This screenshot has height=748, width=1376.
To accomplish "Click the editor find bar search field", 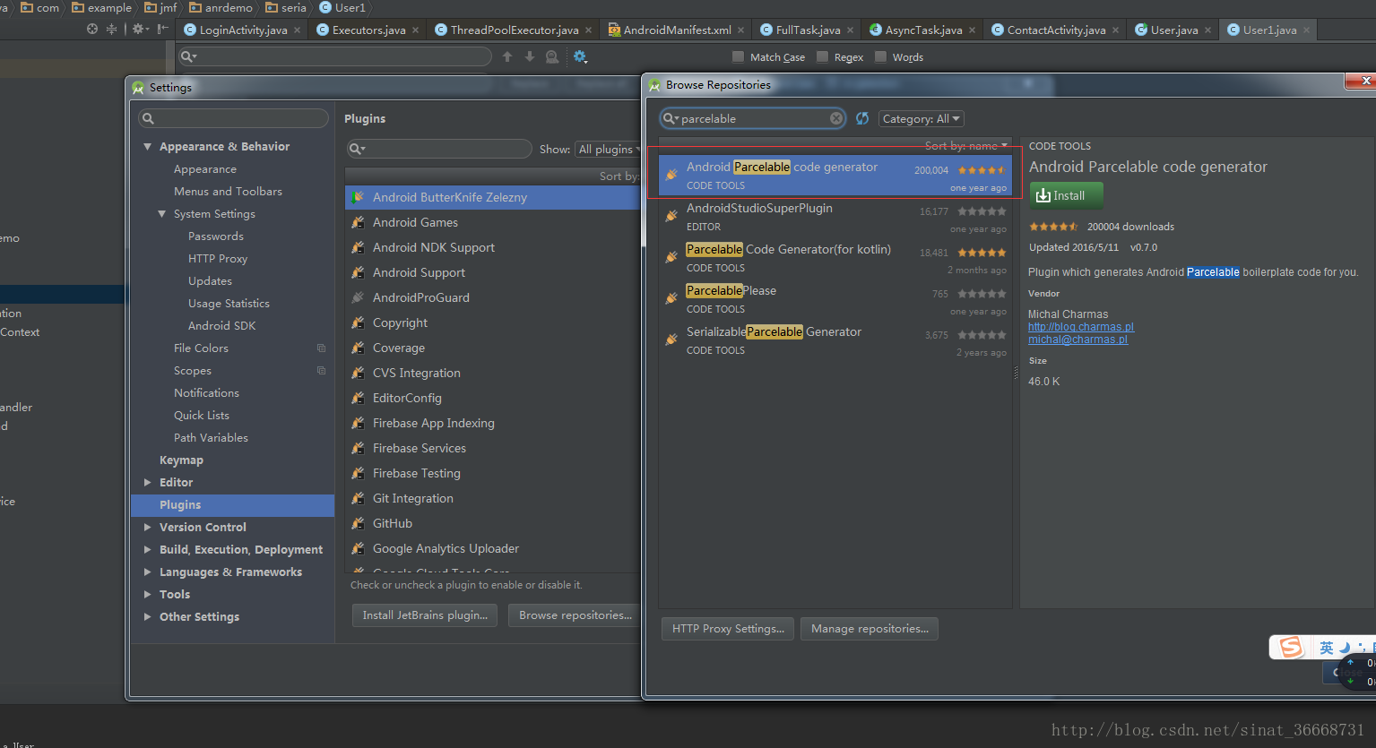I will point(335,56).
